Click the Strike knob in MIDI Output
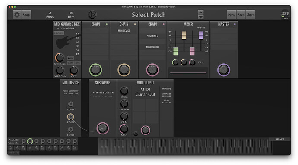Viewport: 298px width, 165px height. pos(124,91)
